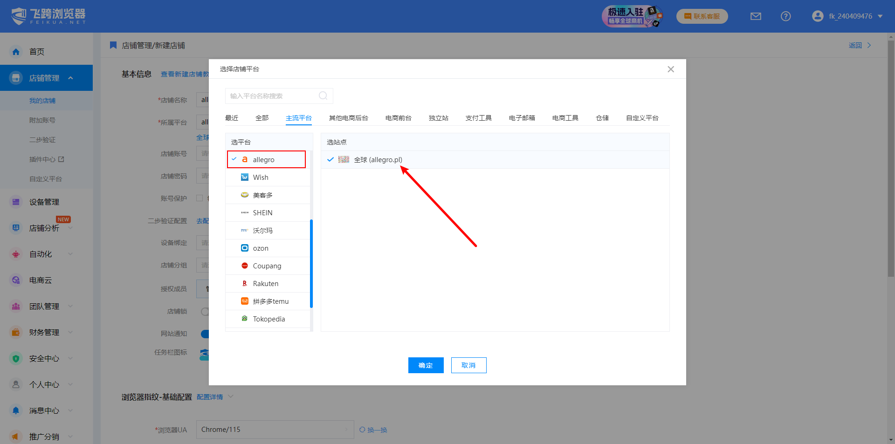The height and width of the screenshot is (444, 895).
Task: Open the 团队管理 team icon
Action: tap(16, 306)
